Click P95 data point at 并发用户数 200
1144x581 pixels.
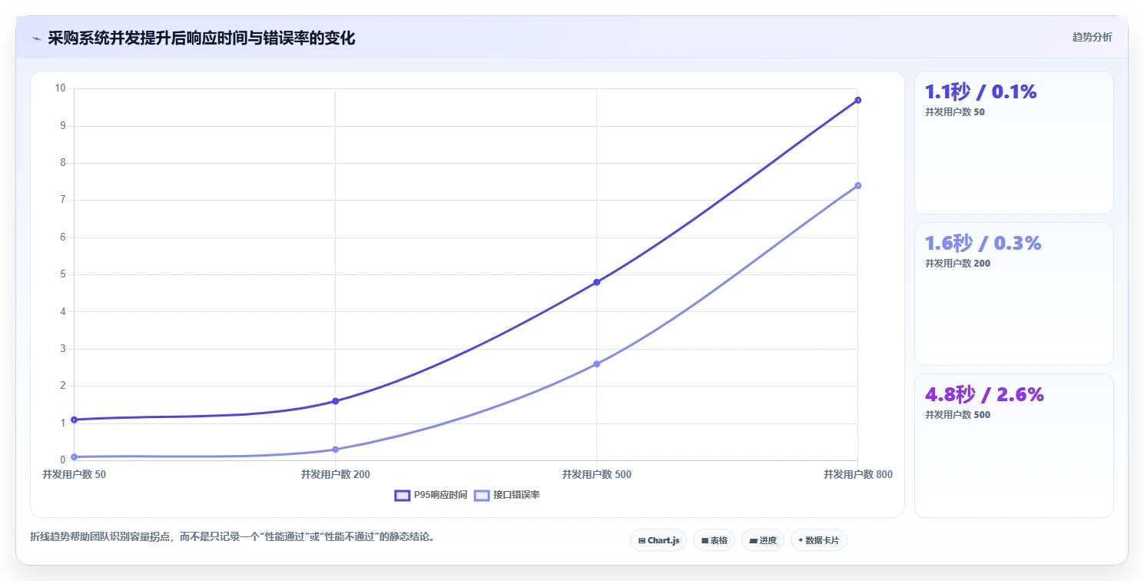coord(336,401)
